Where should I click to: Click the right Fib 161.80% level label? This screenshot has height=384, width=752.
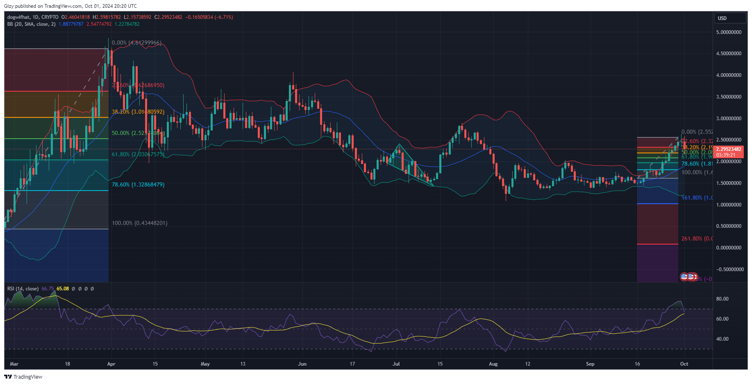pyautogui.click(x=697, y=198)
